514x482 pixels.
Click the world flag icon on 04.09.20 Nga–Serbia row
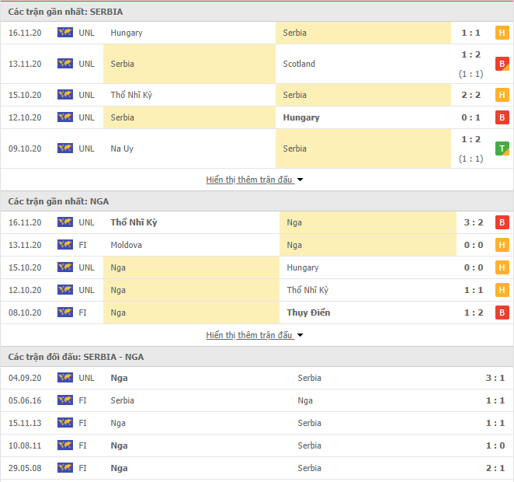tap(65, 378)
